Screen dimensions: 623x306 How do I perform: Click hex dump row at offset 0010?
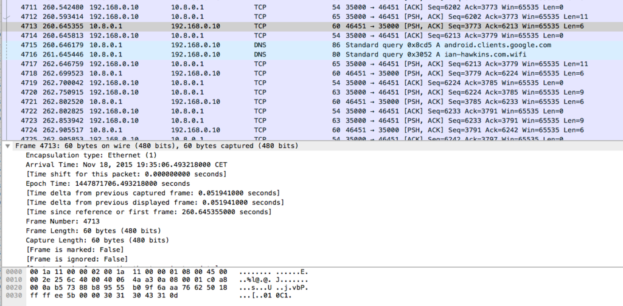(122, 279)
